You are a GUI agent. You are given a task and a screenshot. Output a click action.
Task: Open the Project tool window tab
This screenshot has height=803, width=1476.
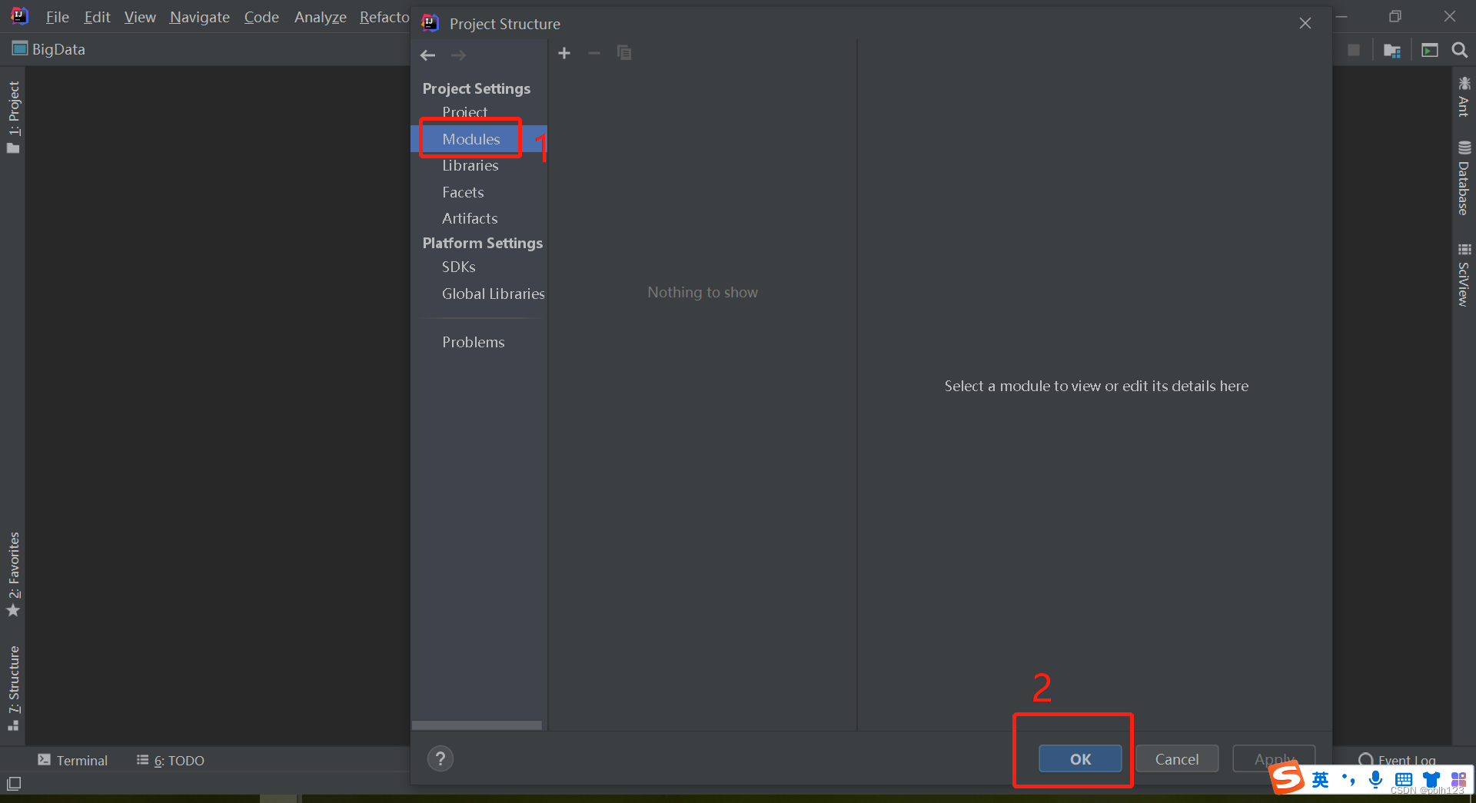(x=13, y=117)
